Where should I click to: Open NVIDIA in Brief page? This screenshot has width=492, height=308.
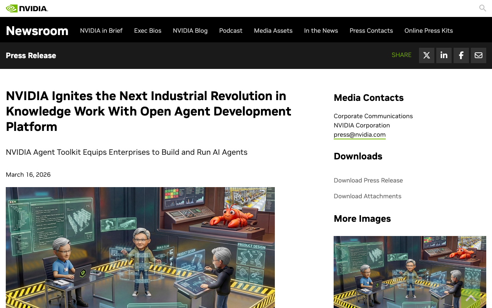pyautogui.click(x=101, y=30)
